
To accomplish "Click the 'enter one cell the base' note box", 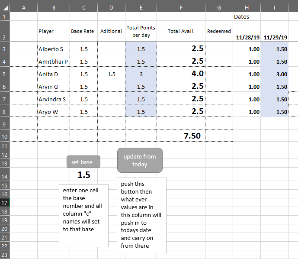I will [83, 216].
